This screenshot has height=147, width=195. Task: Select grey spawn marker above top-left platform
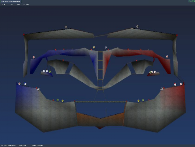tap(66, 27)
